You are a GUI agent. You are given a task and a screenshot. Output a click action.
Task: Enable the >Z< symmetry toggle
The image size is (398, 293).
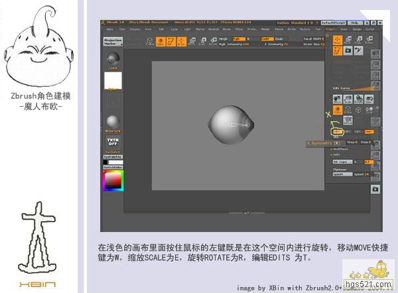[358, 132]
